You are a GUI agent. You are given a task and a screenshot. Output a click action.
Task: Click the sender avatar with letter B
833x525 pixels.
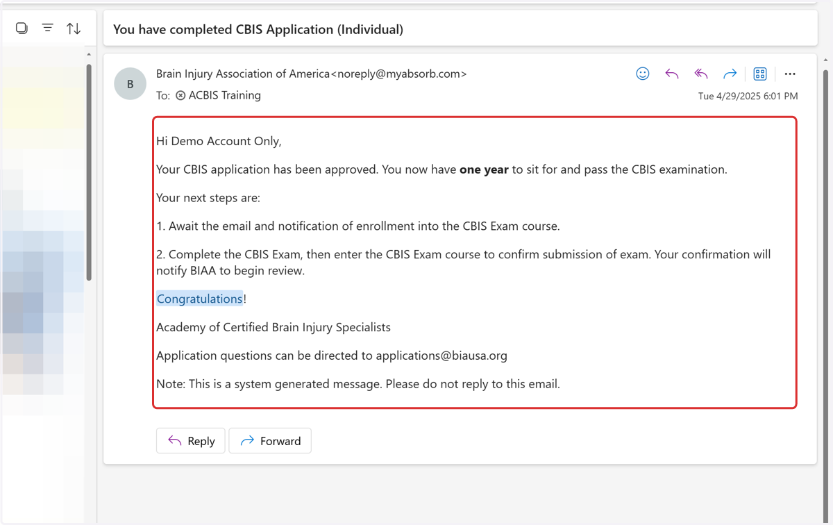click(x=130, y=84)
